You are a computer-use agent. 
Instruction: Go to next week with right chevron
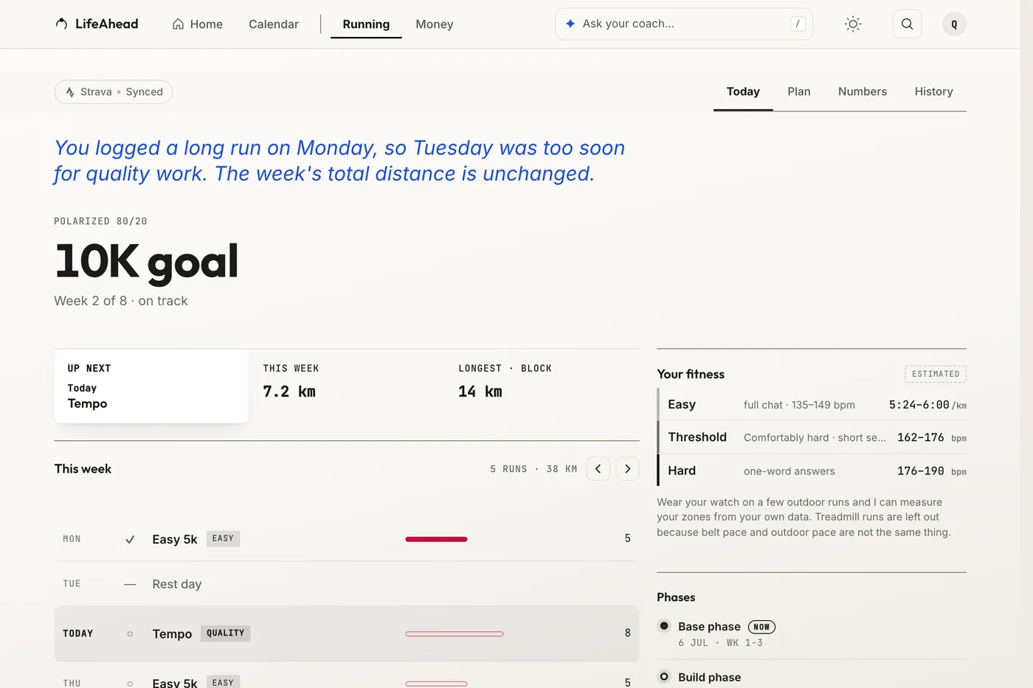pos(627,469)
